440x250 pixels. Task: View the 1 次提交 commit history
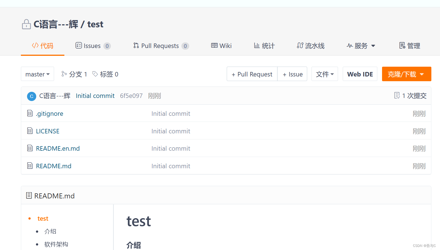pyautogui.click(x=414, y=96)
